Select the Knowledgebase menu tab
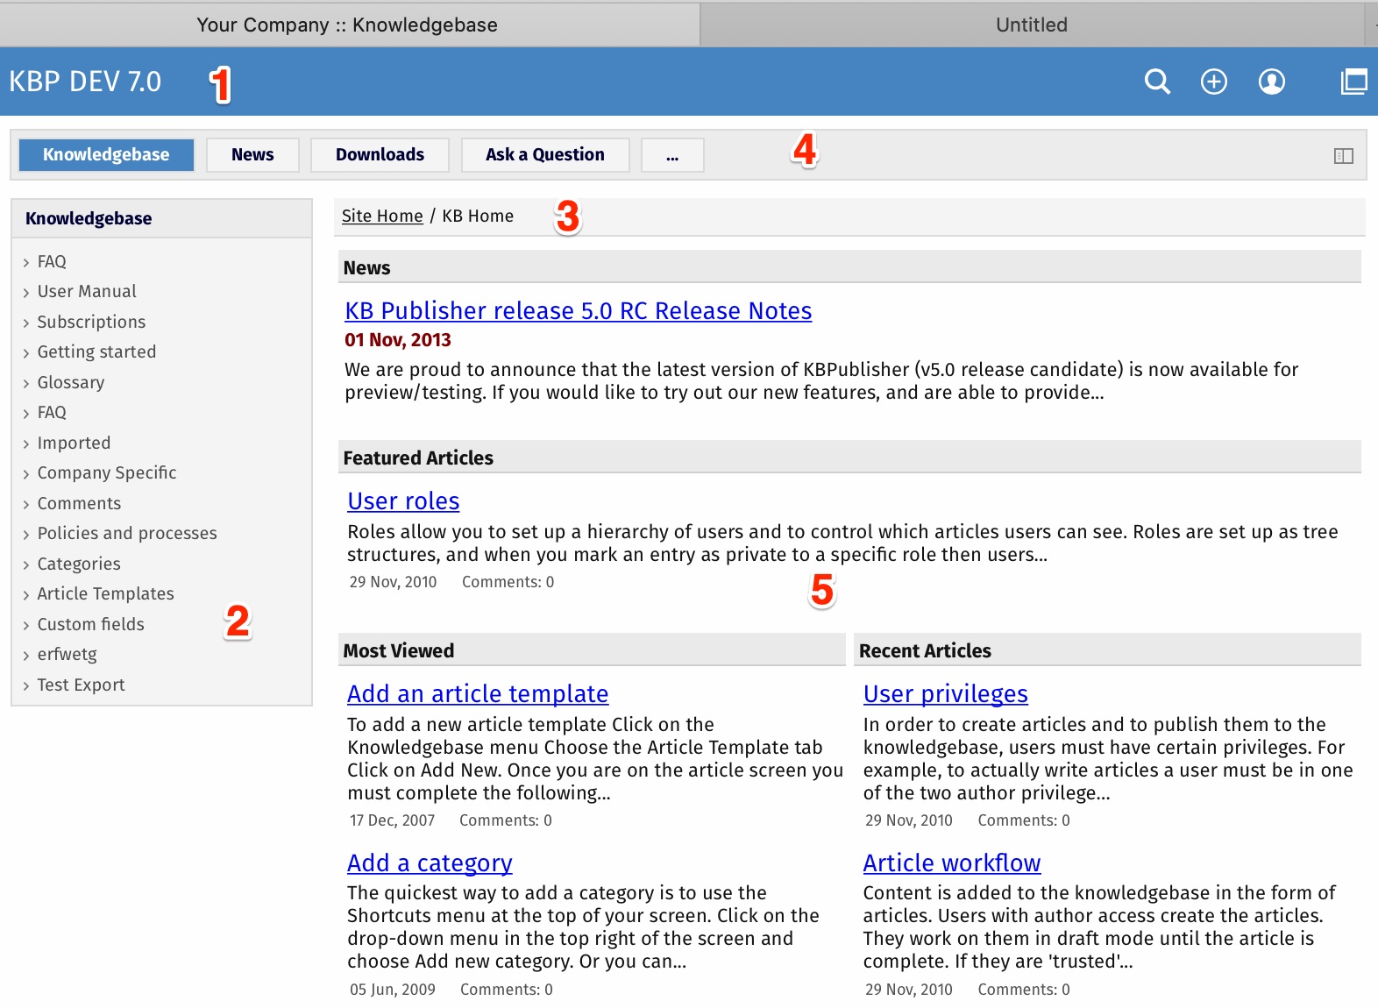 [x=106, y=155]
